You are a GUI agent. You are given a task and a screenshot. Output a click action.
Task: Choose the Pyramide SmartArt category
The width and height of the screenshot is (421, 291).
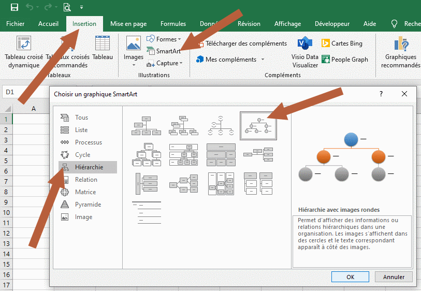pyautogui.click(x=88, y=205)
